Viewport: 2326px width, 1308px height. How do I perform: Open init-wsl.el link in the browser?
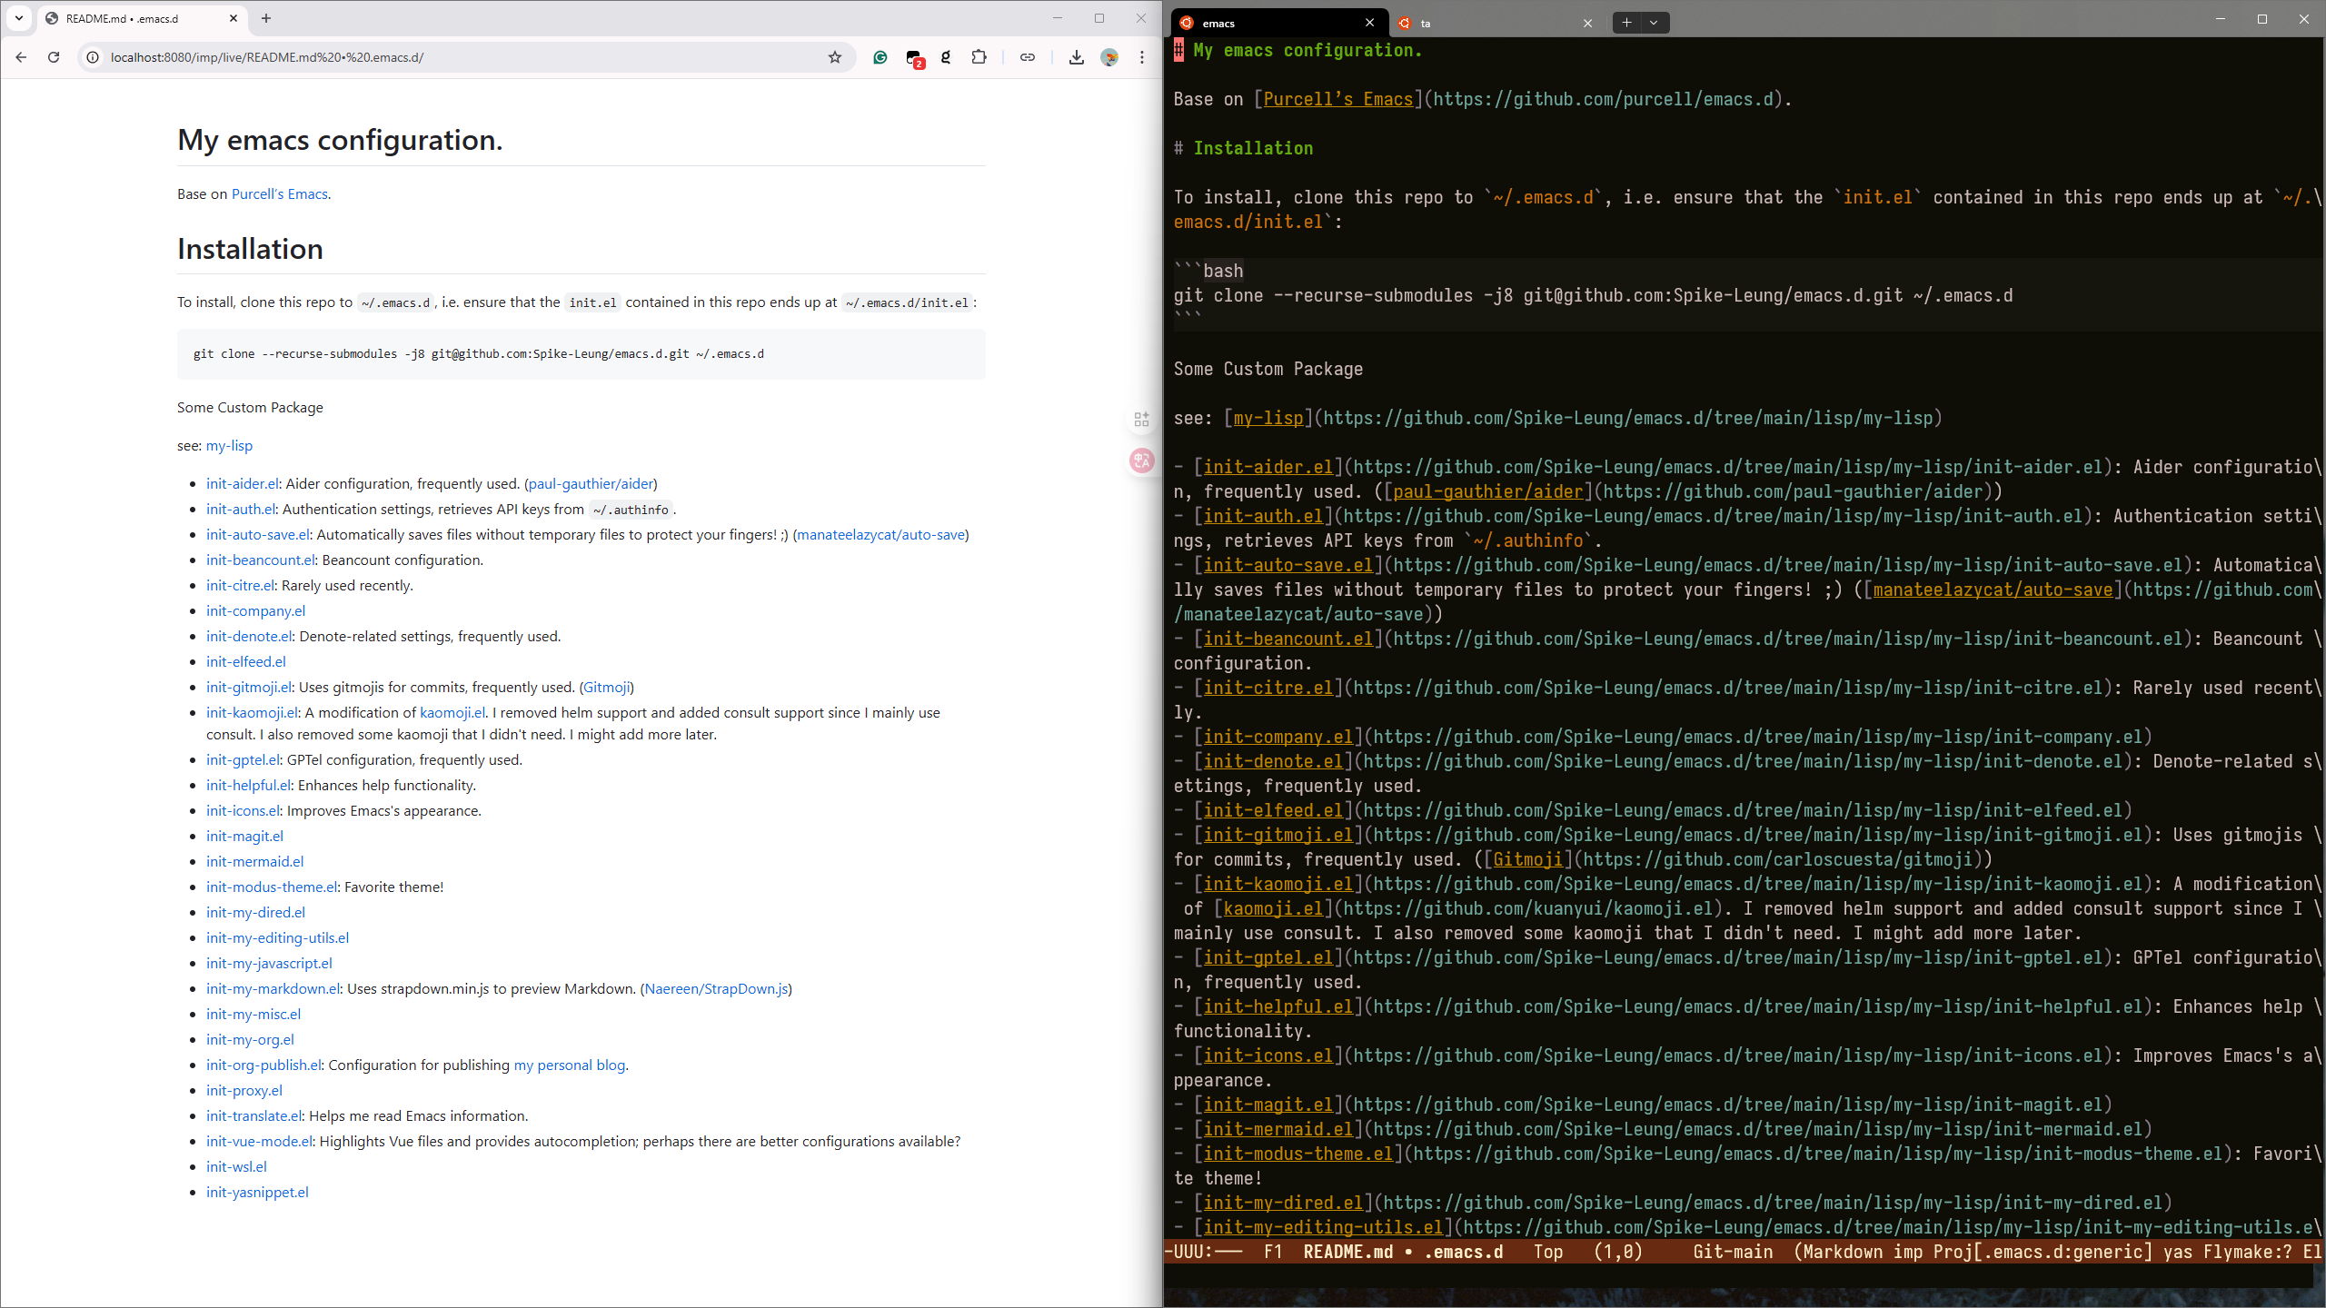tap(236, 1167)
